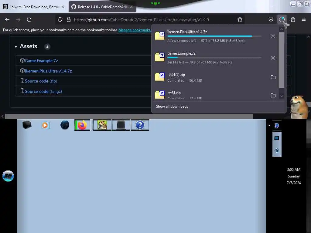Click the Ikemen.Plus.Ultra download progress bar
The height and width of the screenshot is (233, 311).
pos(214,36)
